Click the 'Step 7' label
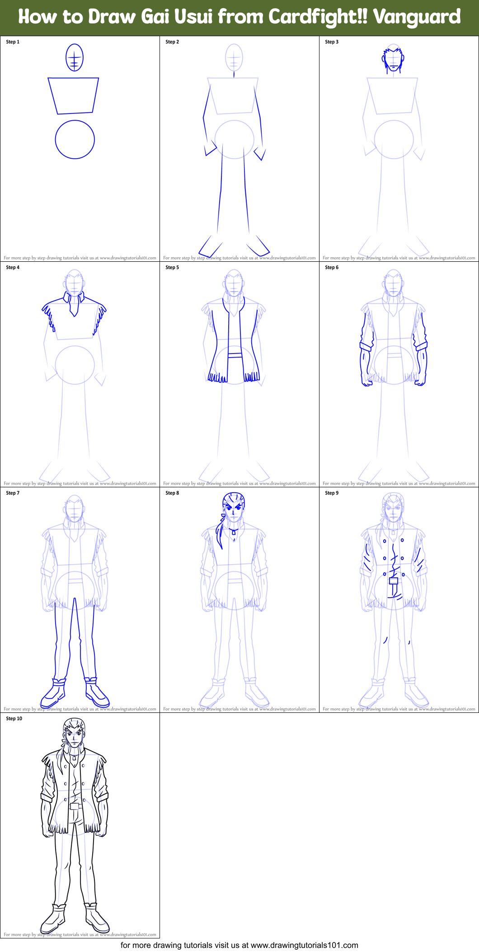Screen dimensions: 479x952 (13, 493)
